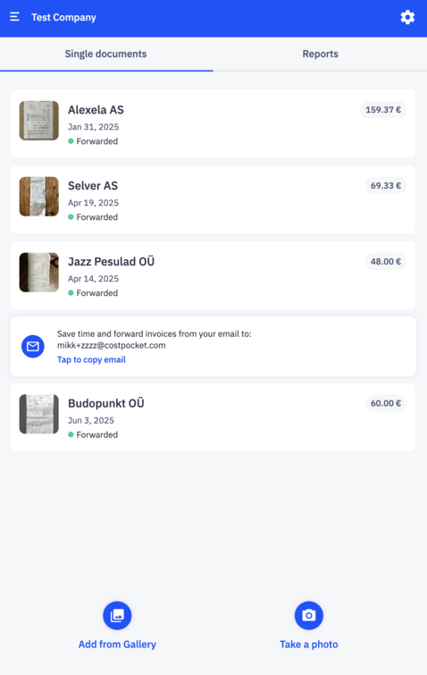The height and width of the screenshot is (675, 427).
Task: Click the 69.33 € amount badge
Action: (x=386, y=186)
